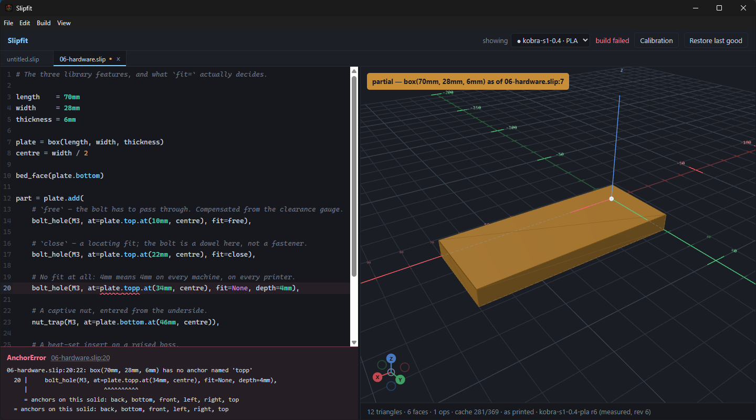Click the editor vertical scrollbar thumb

tap(354, 177)
